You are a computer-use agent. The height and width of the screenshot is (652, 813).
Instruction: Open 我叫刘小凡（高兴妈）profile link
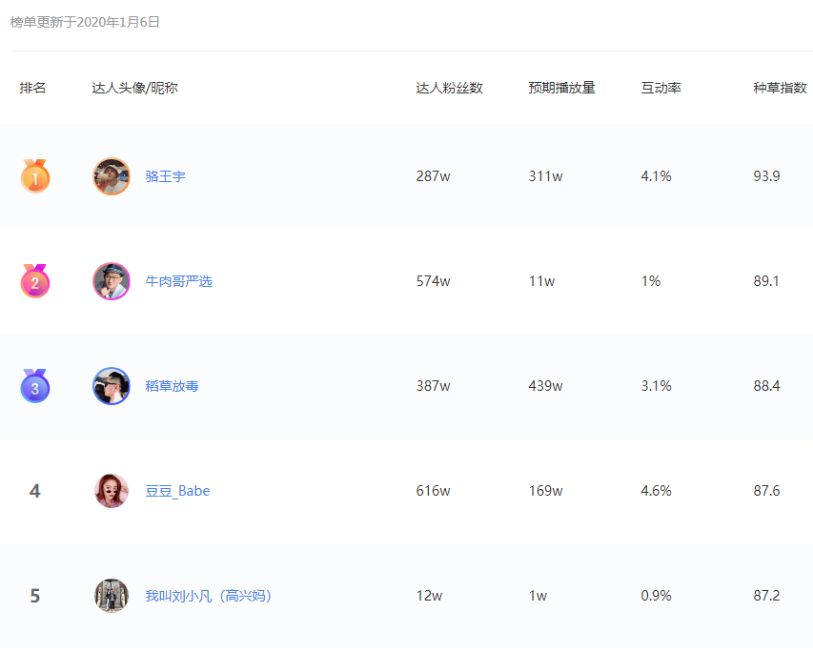(x=209, y=596)
